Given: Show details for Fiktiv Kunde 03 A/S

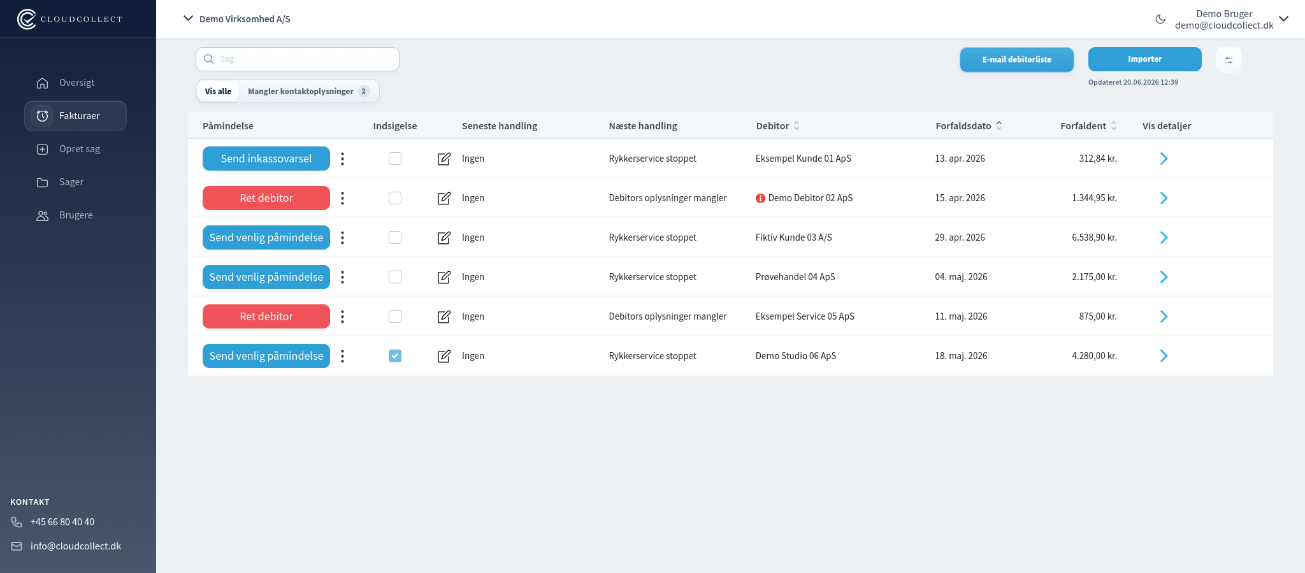Looking at the screenshot, I should pos(1164,237).
